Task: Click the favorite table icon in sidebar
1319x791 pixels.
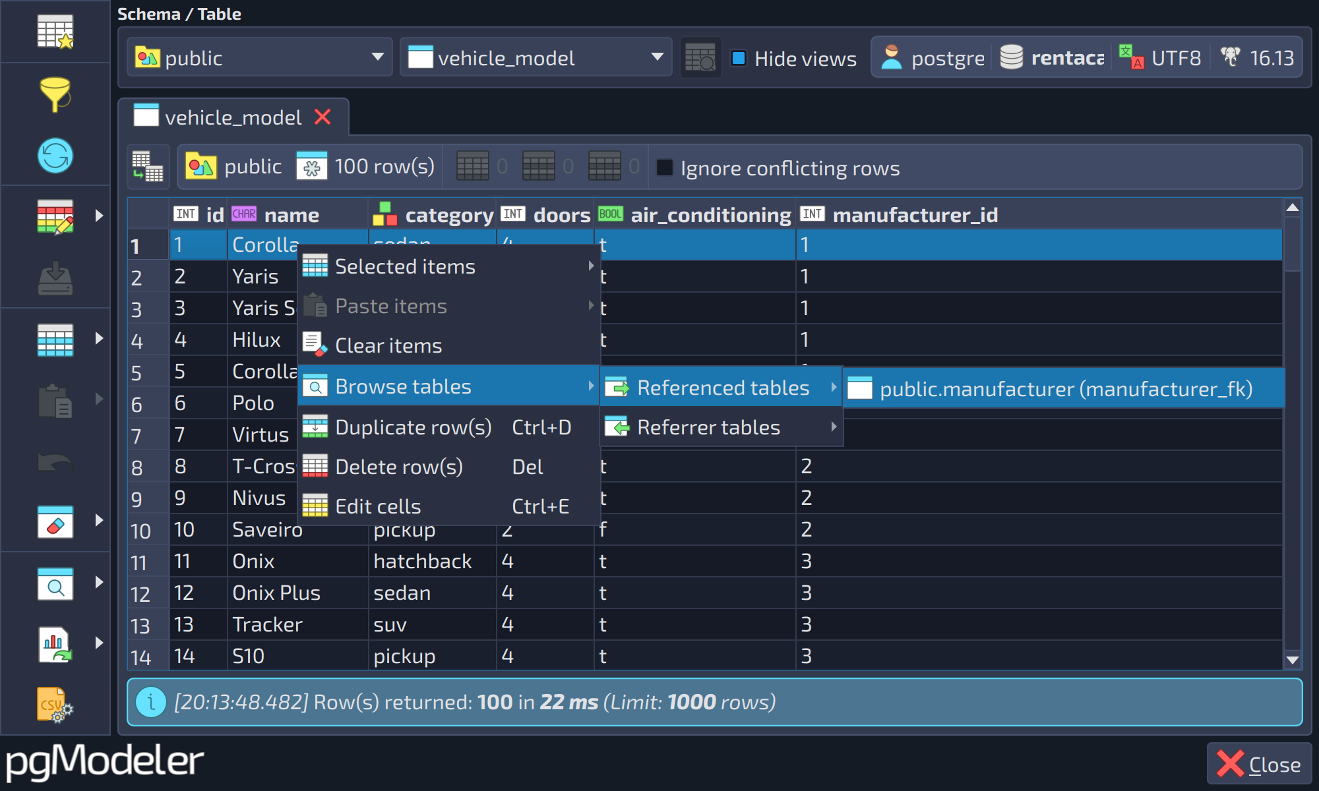Action: 55,32
